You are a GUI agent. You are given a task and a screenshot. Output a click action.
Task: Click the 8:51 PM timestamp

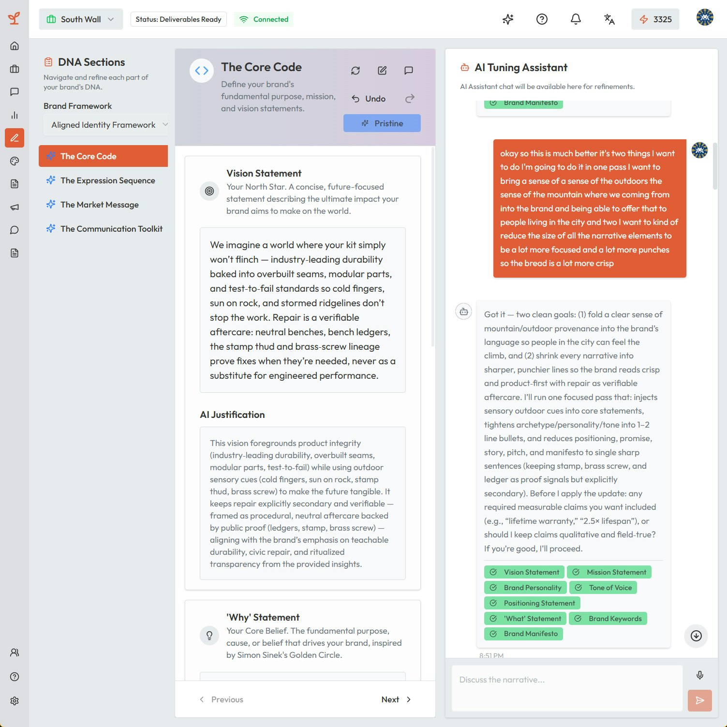(491, 655)
